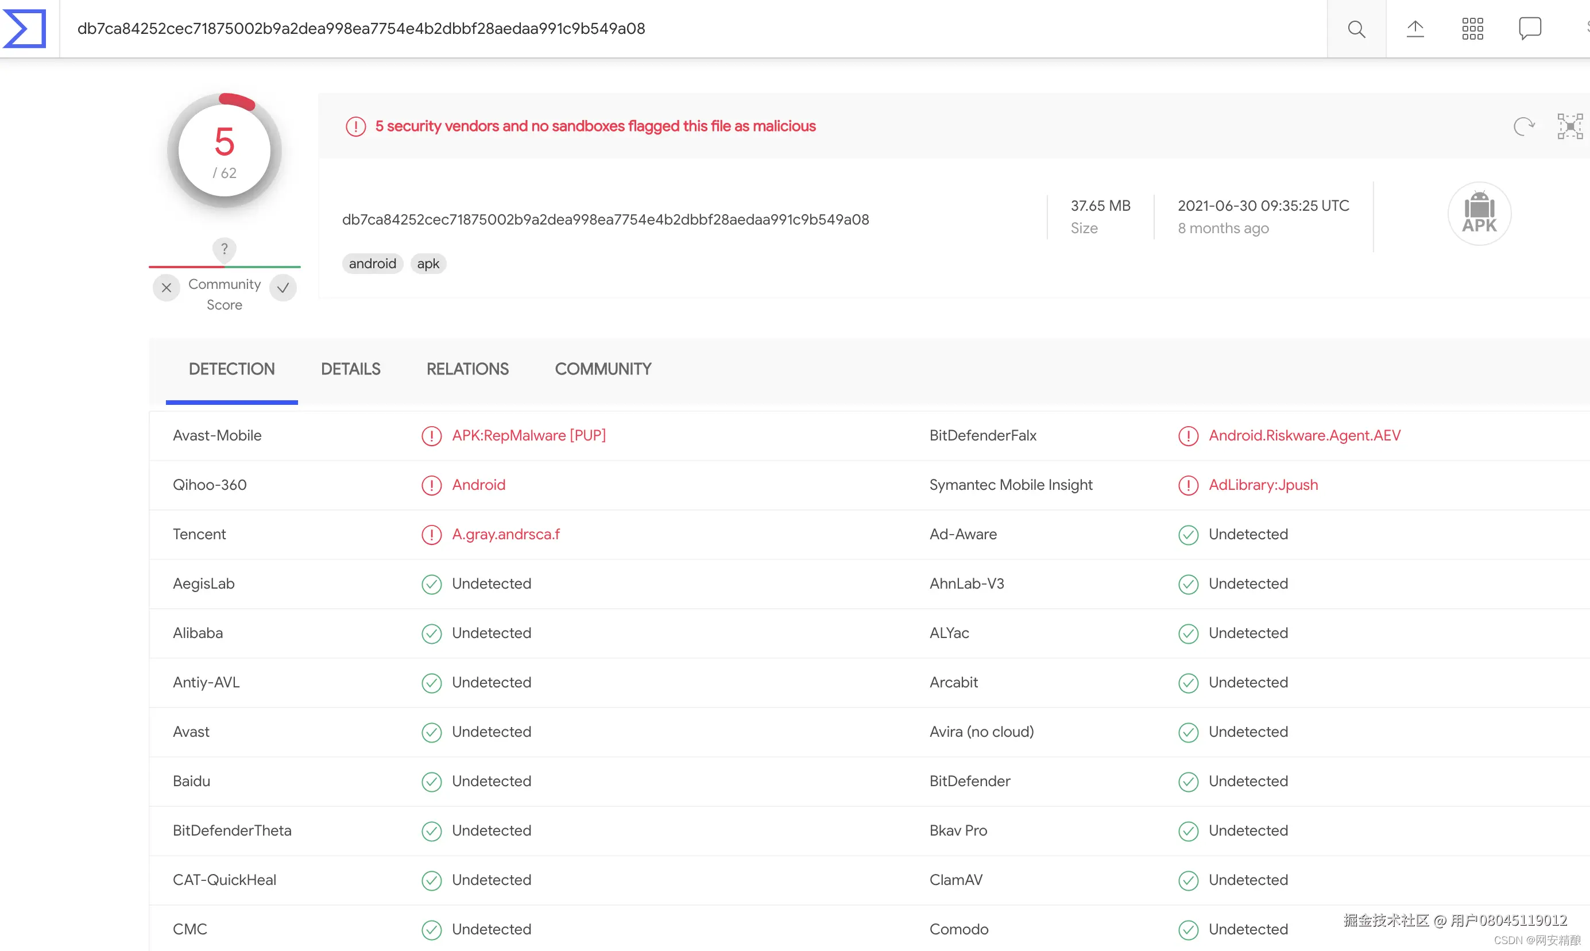Image resolution: width=1590 pixels, height=951 pixels.
Task: Click the warning icon beside AdLibrary:Jpush
Action: pyautogui.click(x=1188, y=486)
